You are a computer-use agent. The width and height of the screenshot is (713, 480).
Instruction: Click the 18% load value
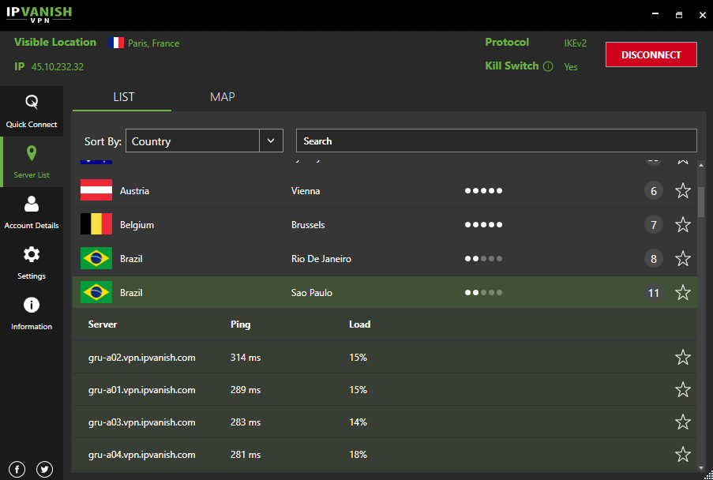click(x=358, y=455)
